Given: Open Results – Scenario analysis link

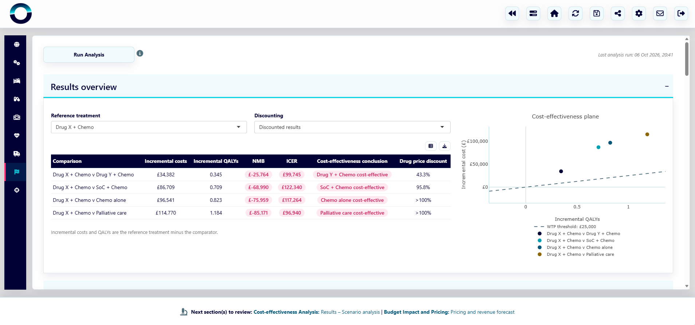Looking at the screenshot, I should [350, 312].
